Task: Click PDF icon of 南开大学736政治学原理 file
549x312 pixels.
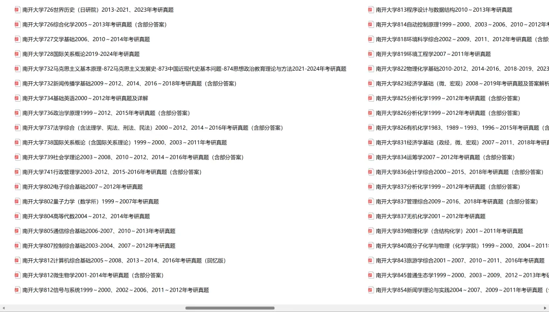Action: 17,113
